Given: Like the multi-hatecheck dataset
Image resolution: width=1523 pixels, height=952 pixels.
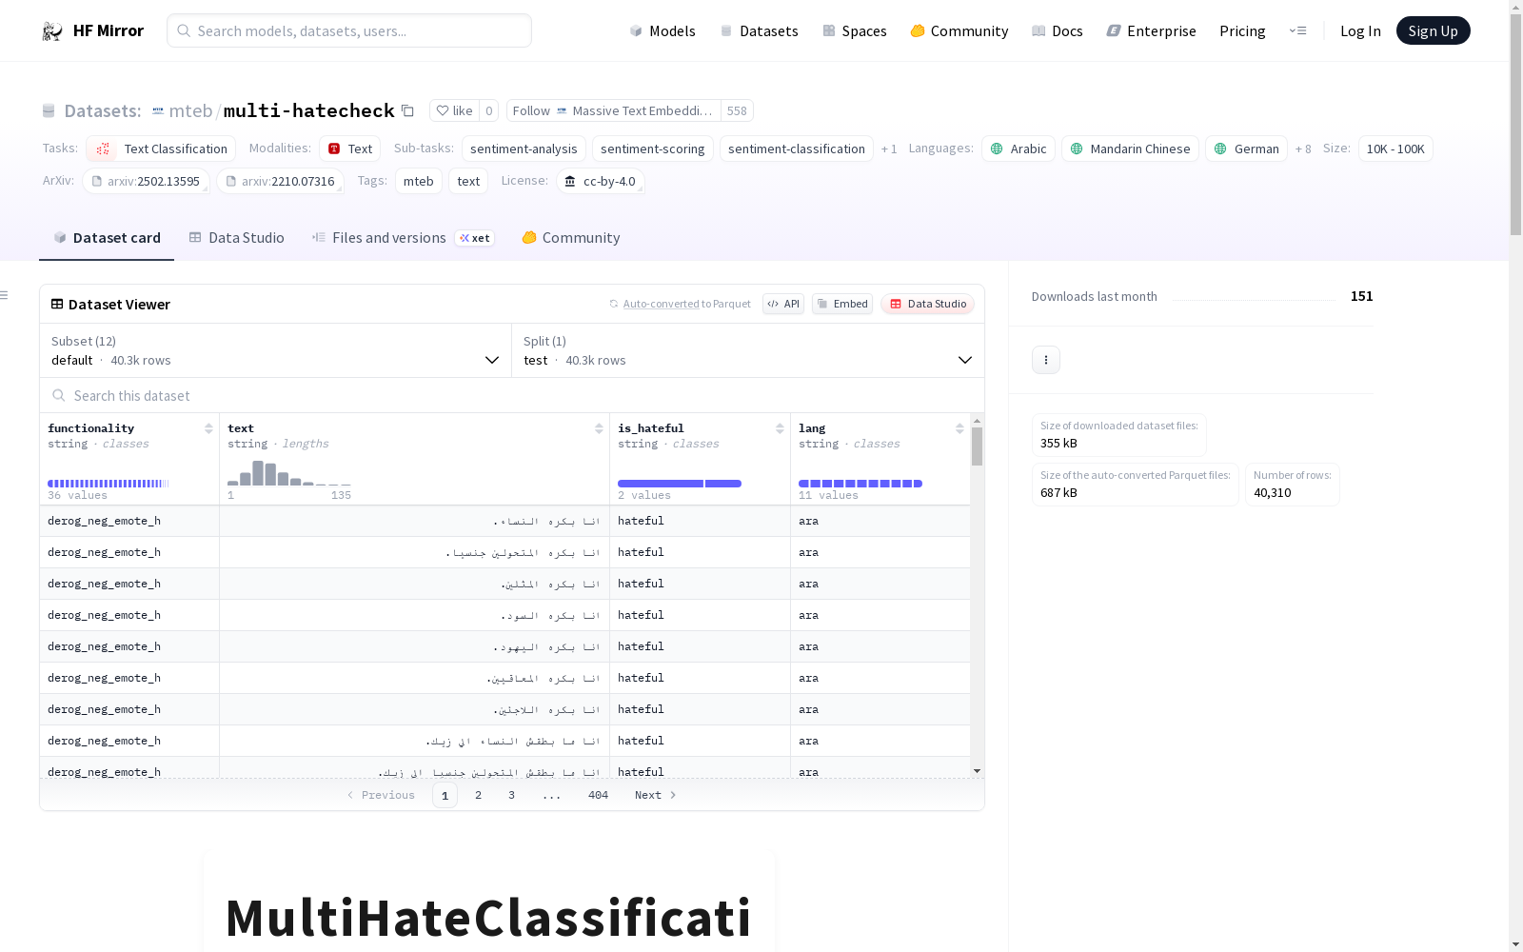Looking at the screenshot, I should pyautogui.click(x=454, y=110).
